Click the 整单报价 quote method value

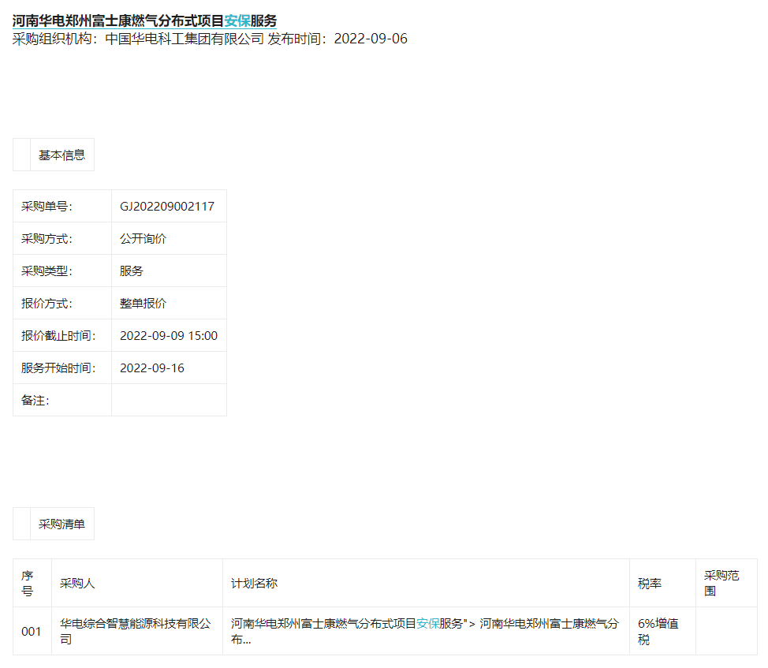pos(143,304)
